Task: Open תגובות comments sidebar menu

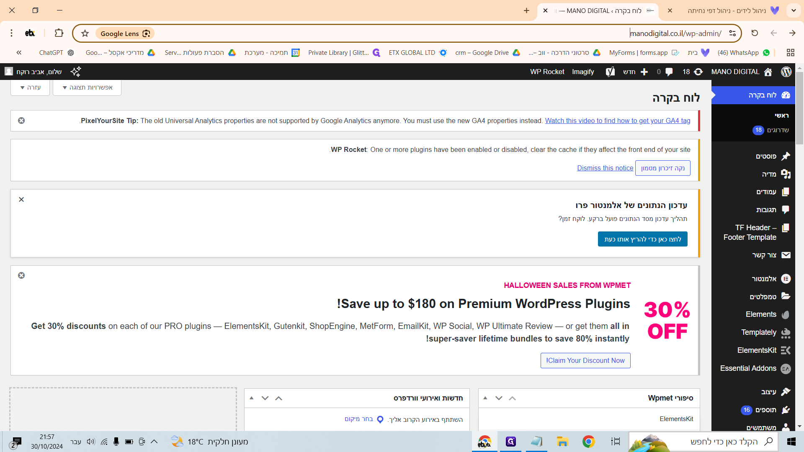Action: pos(753,210)
